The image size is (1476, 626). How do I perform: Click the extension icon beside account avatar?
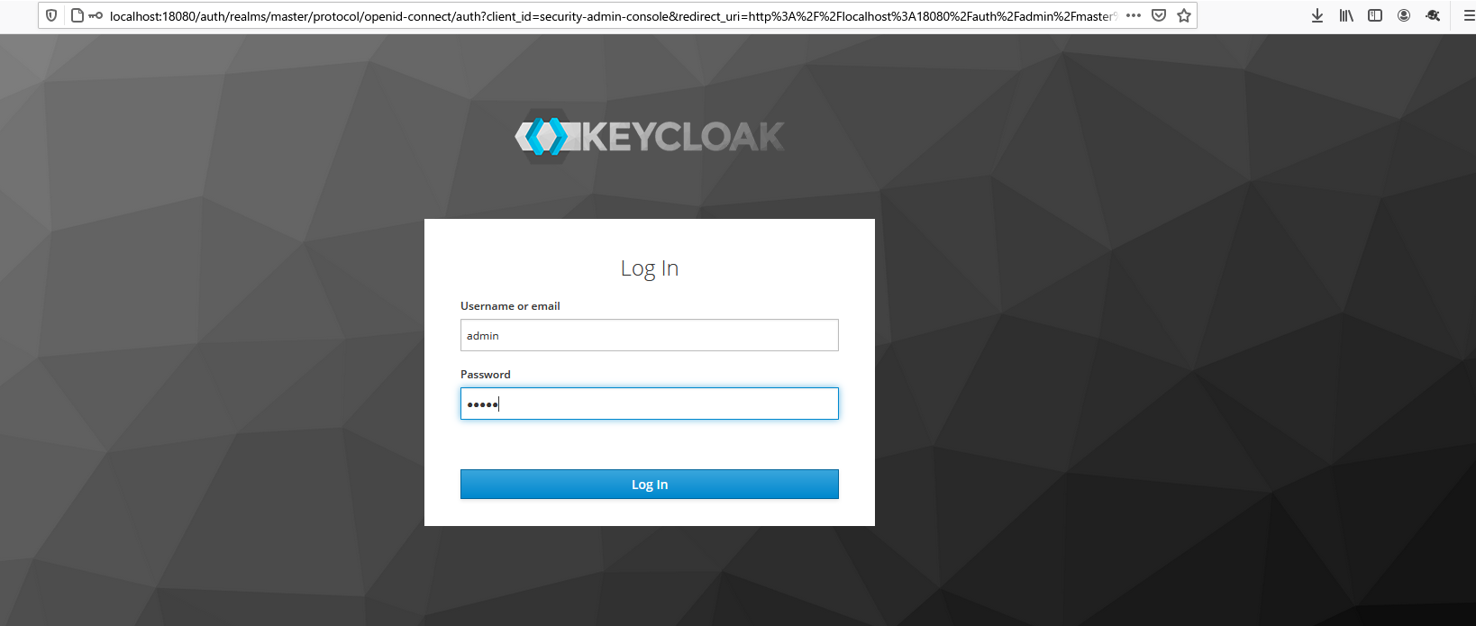(1433, 15)
